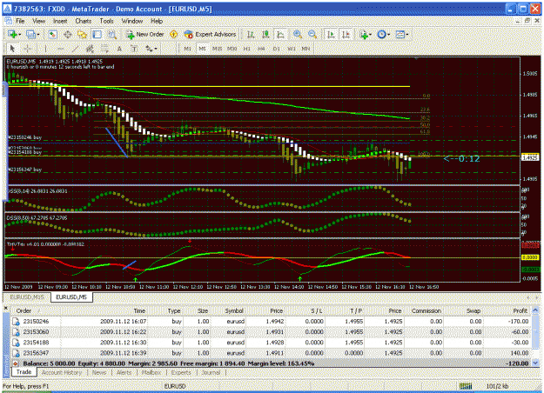
Task: Expand the arrows tool dropdown
Action: [x=156, y=49]
